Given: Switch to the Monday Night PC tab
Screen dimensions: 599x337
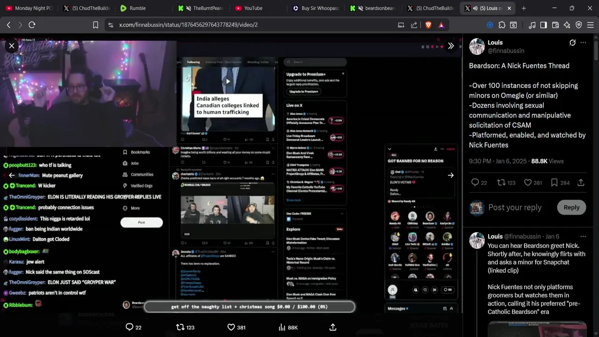Looking at the screenshot, I should coord(29,8).
